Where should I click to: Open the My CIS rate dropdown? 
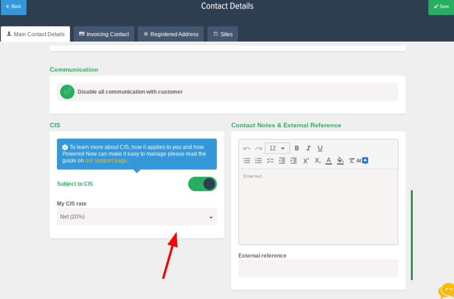tap(136, 217)
